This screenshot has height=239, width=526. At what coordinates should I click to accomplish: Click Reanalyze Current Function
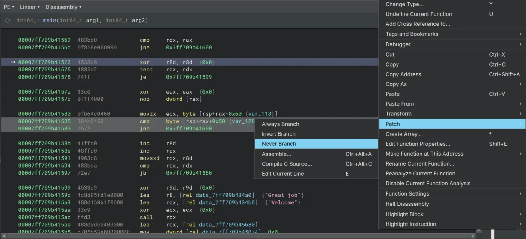420,173
